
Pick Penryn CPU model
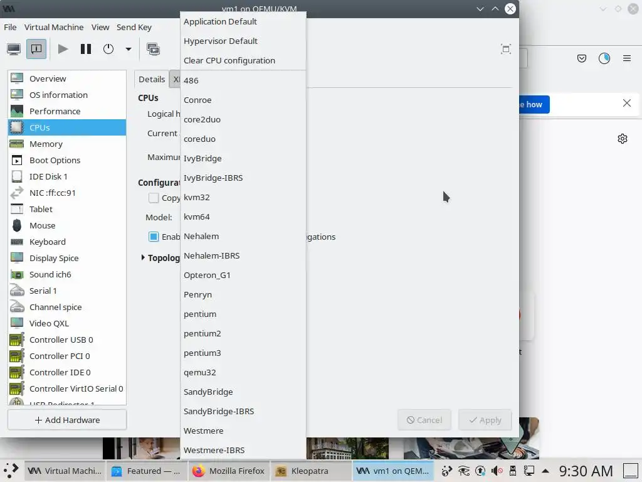[243, 295]
